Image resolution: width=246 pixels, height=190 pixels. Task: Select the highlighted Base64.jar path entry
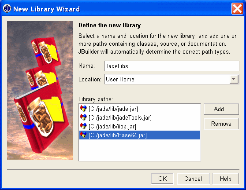(140, 135)
